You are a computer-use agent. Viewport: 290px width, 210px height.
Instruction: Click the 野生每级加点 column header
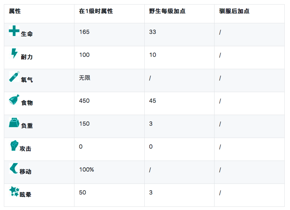click(x=167, y=11)
